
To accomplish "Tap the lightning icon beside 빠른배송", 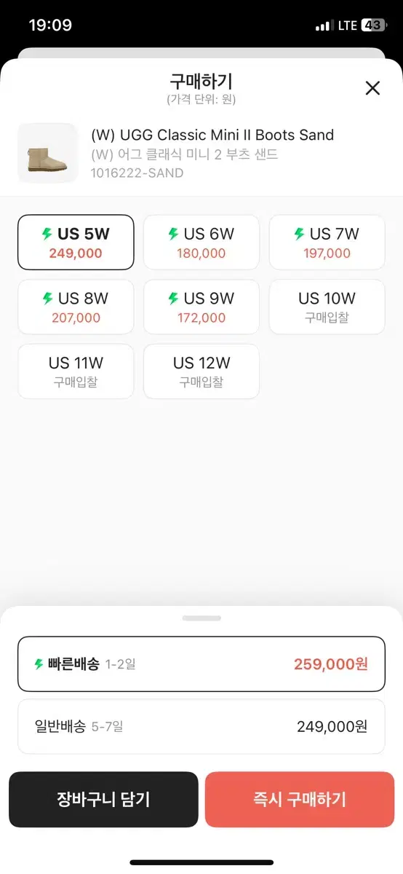I will coord(39,664).
